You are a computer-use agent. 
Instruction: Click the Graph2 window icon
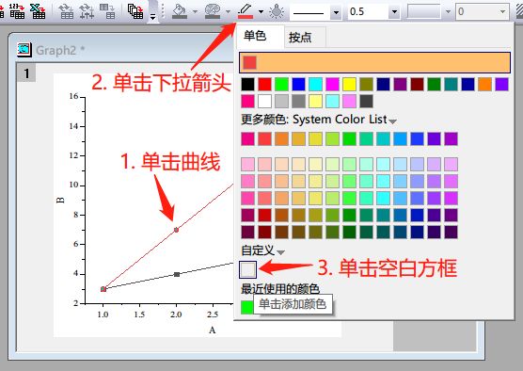pos(24,49)
